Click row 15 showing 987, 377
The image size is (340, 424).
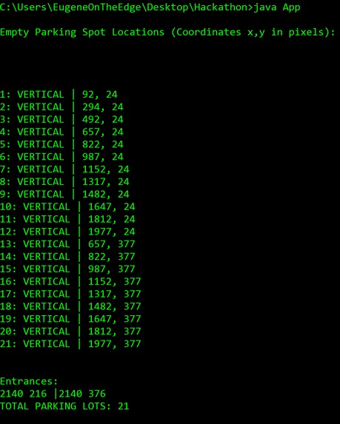[67, 269]
